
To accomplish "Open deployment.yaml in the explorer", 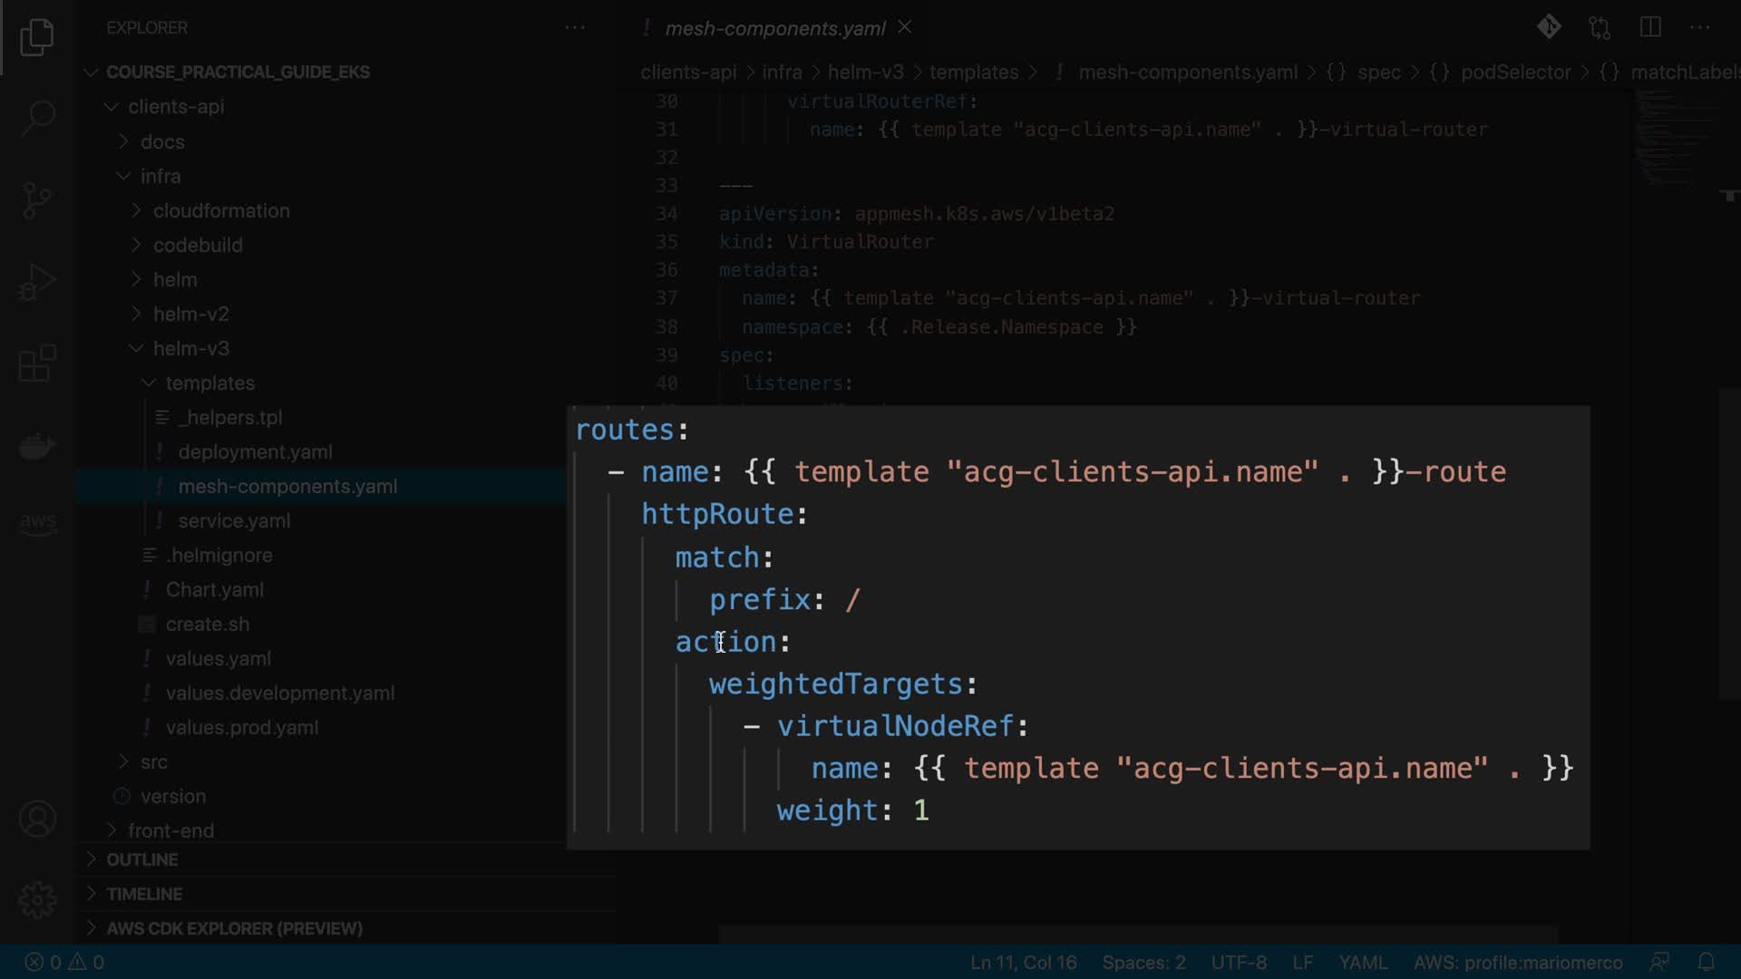I will [x=255, y=451].
